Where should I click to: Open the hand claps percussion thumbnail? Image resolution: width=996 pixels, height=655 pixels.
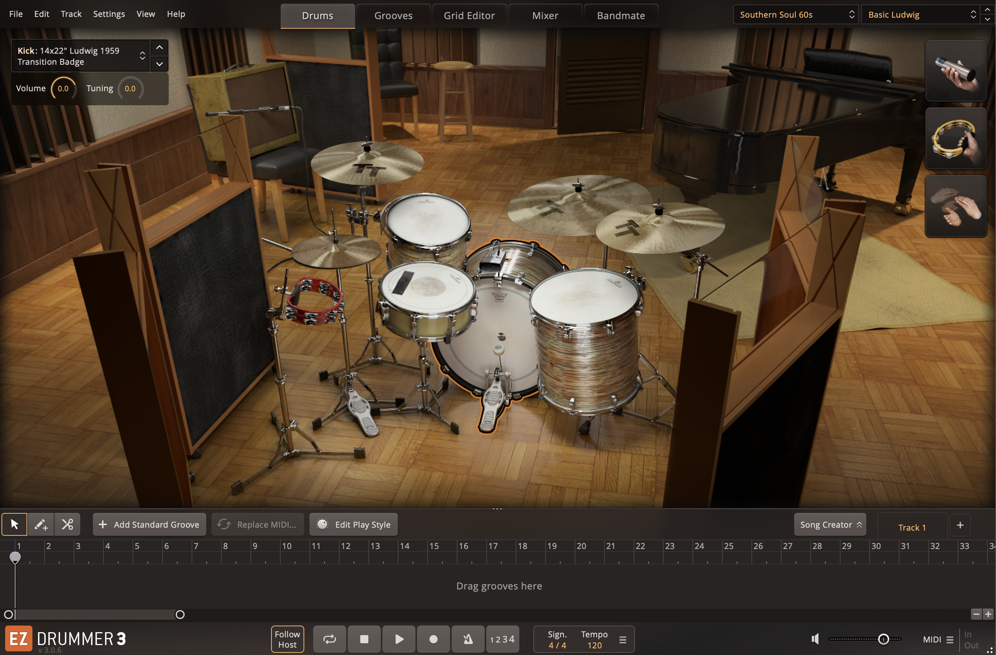(956, 206)
